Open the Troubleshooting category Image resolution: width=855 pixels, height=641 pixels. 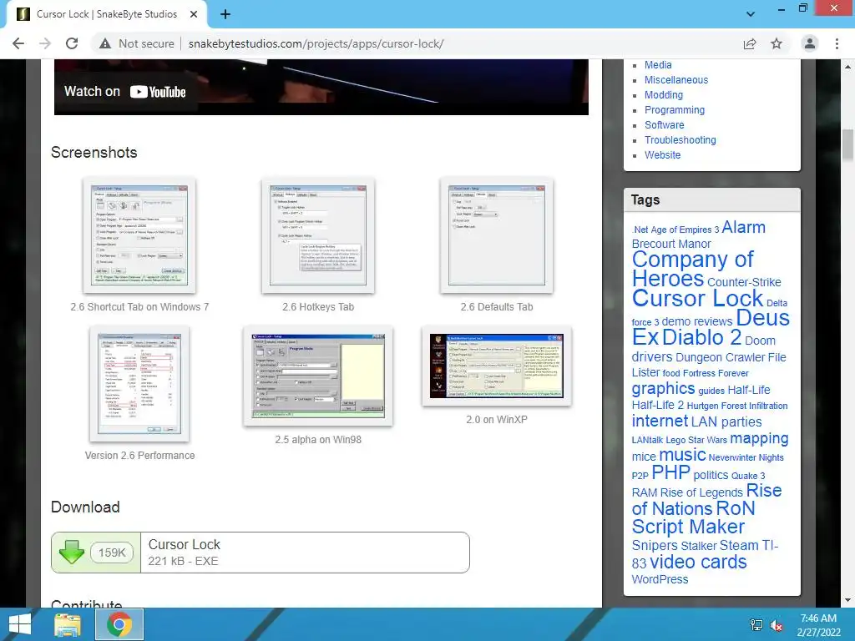click(x=680, y=139)
